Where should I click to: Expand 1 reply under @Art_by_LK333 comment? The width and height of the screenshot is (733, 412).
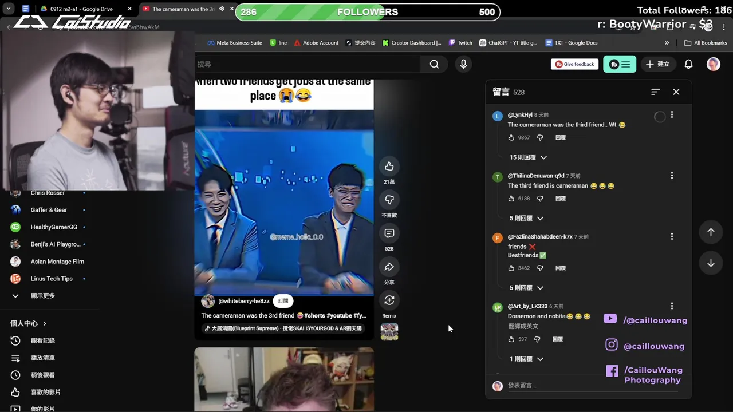(x=526, y=359)
